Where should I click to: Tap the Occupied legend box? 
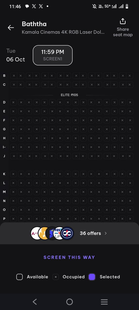coord(56,277)
